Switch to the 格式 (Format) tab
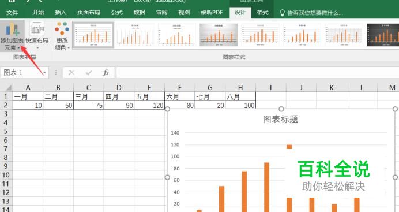Image resolution: width=399 pixels, height=212 pixels. tap(262, 13)
